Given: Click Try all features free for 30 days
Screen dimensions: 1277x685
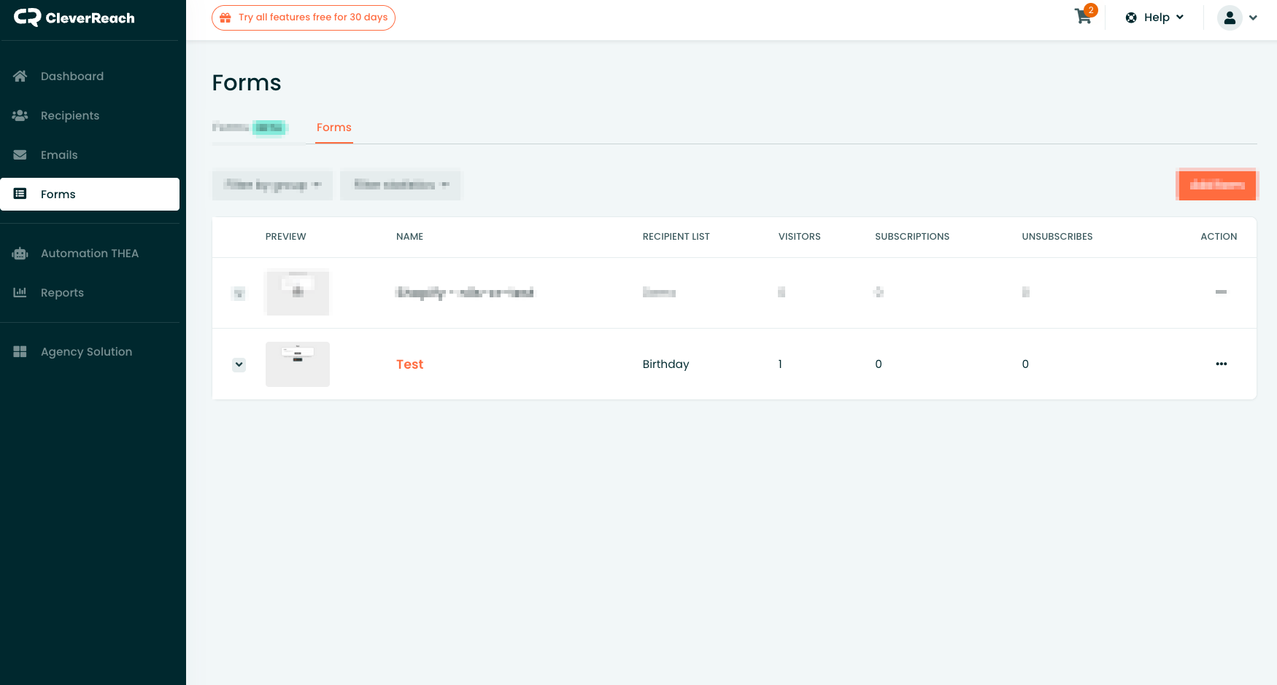Looking at the screenshot, I should (304, 17).
